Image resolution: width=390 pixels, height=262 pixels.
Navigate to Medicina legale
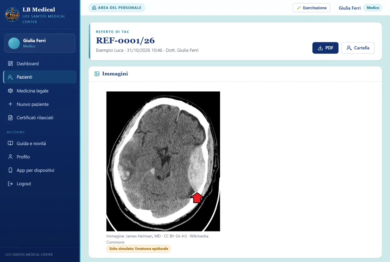(x=40, y=91)
